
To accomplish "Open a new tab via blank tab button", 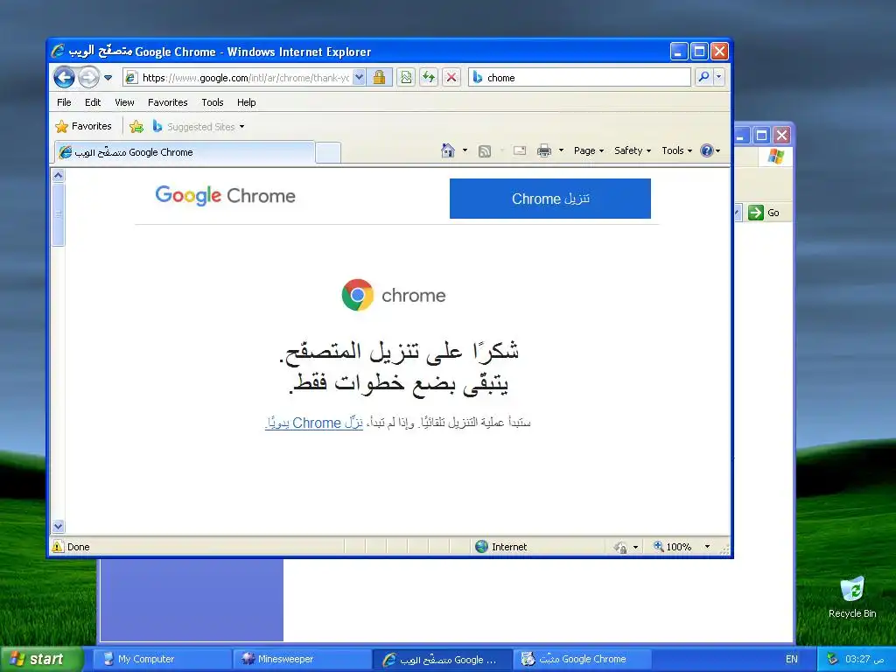I will tap(328, 152).
